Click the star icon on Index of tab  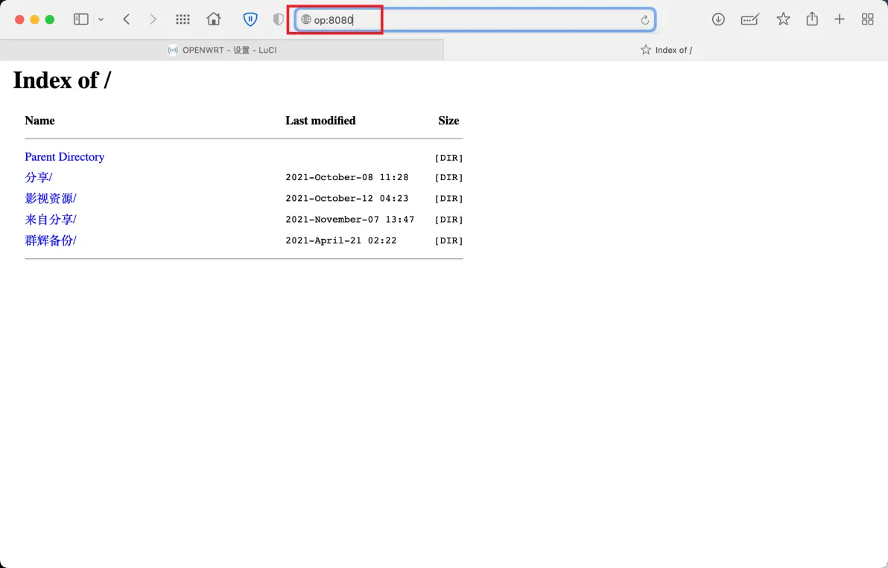646,50
